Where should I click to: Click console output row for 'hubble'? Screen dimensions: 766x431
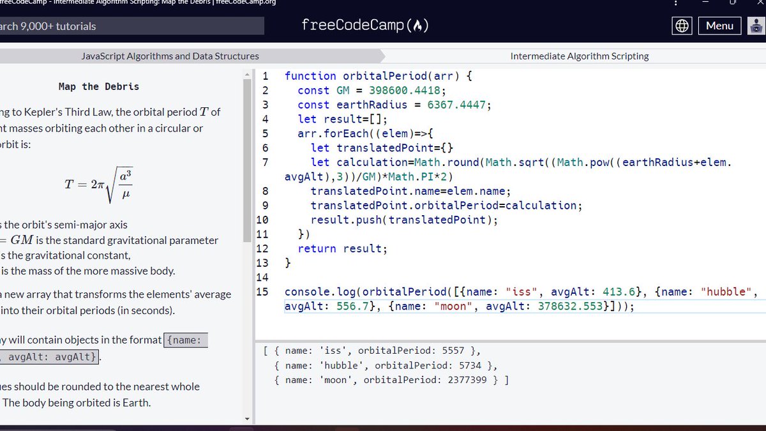click(x=386, y=365)
